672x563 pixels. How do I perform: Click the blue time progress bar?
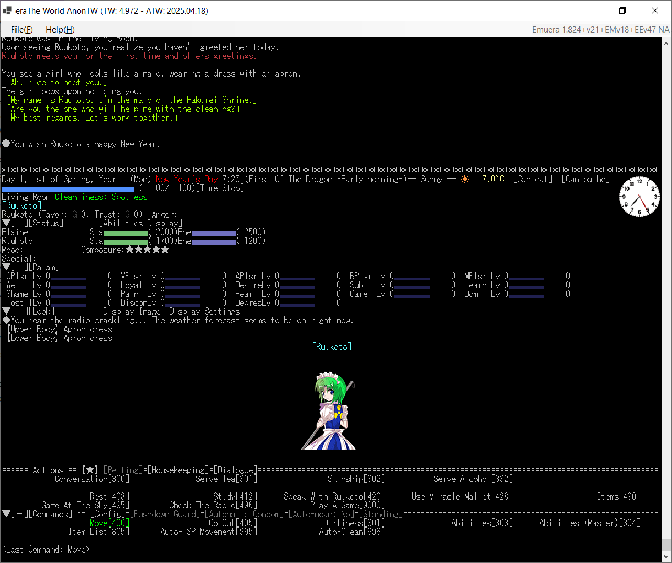(x=68, y=188)
